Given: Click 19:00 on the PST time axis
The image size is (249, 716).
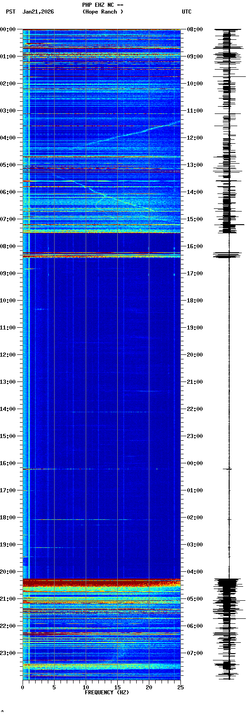Looking at the screenshot, I should point(8,545).
